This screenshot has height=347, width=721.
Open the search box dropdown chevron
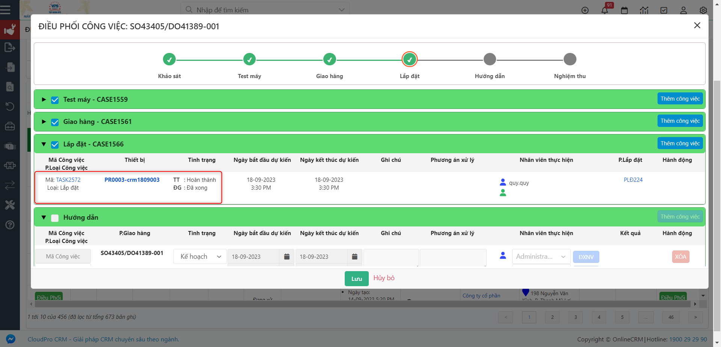(x=341, y=10)
